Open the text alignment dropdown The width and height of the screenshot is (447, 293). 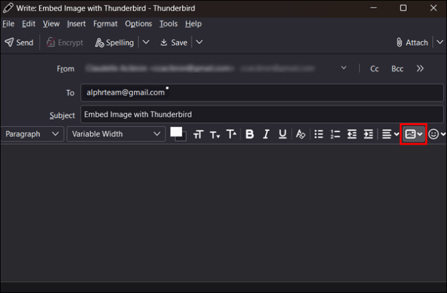pyautogui.click(x=390, y=134)
